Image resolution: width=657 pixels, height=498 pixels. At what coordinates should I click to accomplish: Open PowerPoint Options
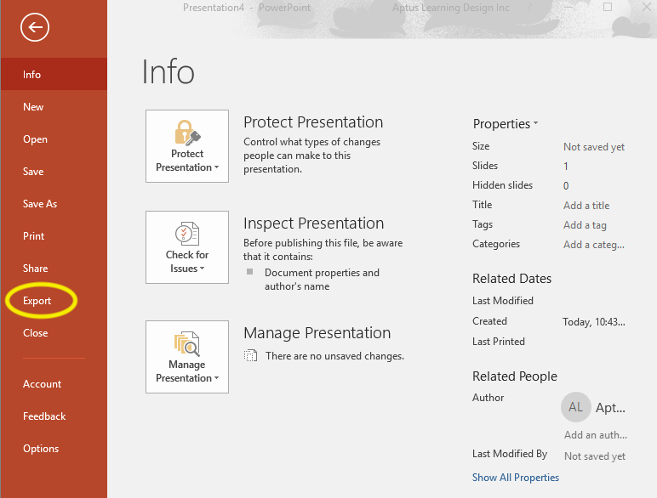point(54,448)
